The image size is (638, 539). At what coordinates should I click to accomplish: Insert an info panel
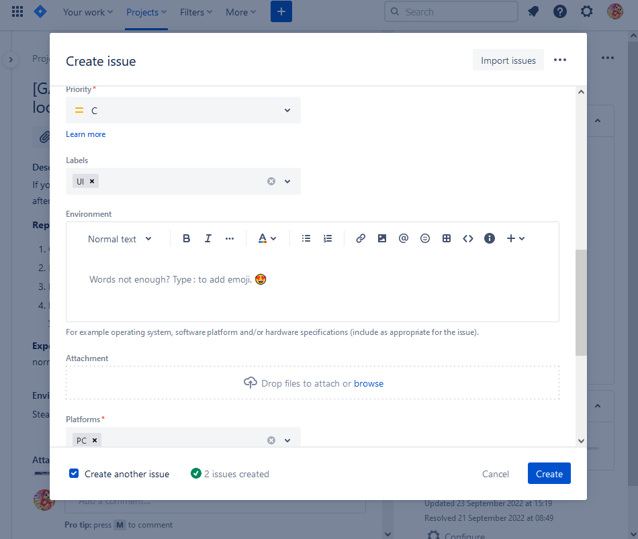click(x=490, y=238)
